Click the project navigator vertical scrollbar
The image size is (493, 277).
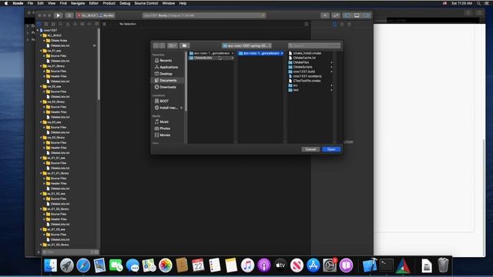click(99, 65)
